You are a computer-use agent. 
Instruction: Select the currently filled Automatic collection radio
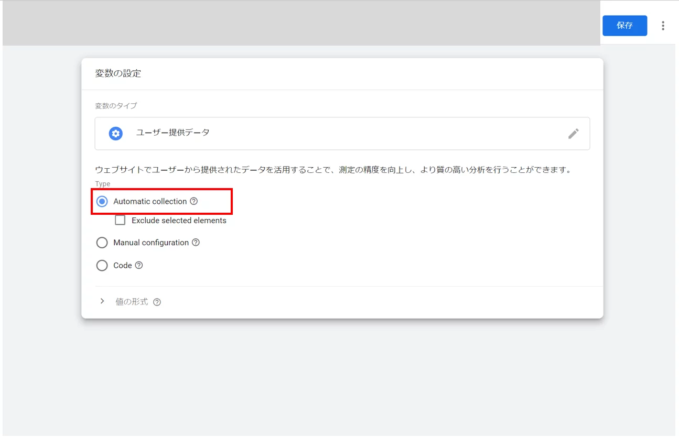(102, 201)
